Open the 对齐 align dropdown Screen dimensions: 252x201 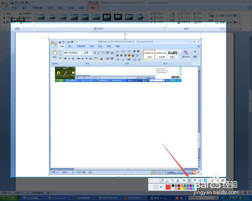point(199,14)
